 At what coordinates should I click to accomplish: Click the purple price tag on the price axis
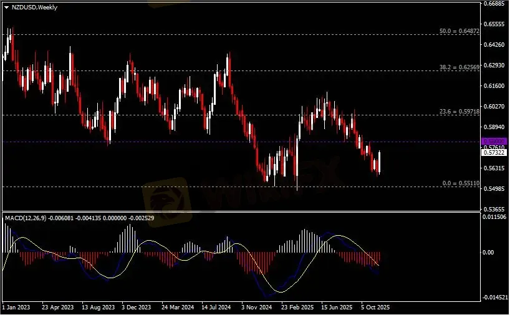494,142
